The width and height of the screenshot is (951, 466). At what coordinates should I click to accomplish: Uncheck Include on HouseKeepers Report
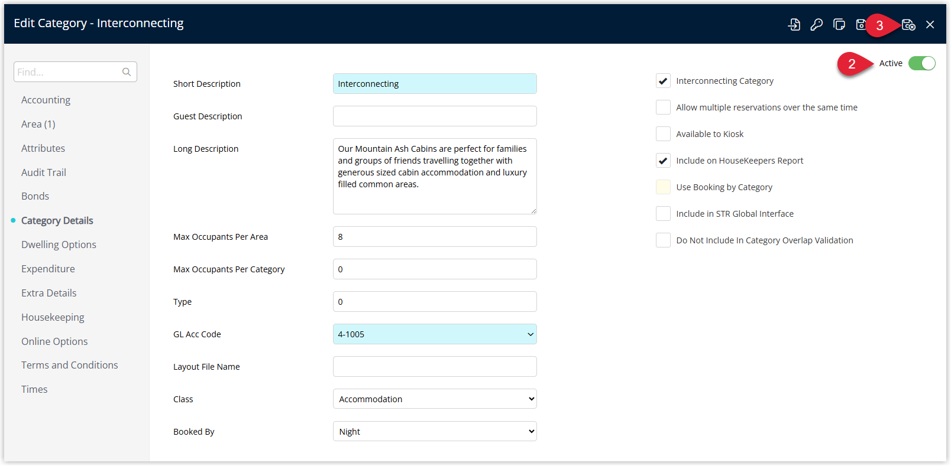click(x=663, y=161)
